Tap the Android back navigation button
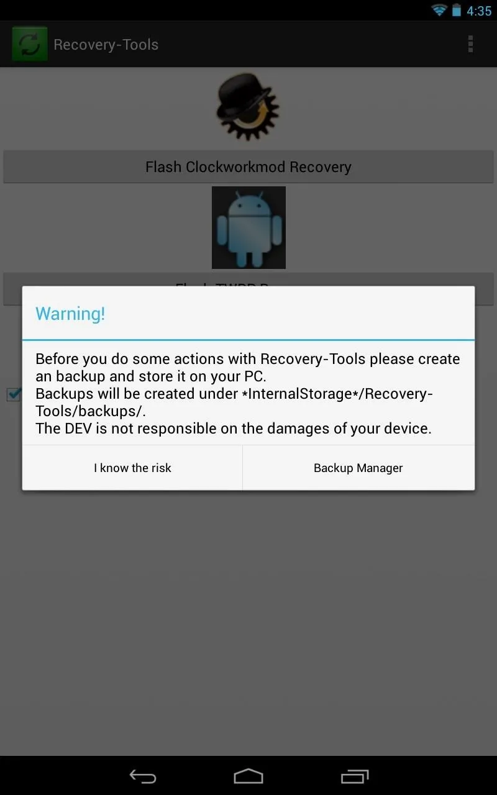The width and height of the screenshot is (497, 795). [142, 776]
